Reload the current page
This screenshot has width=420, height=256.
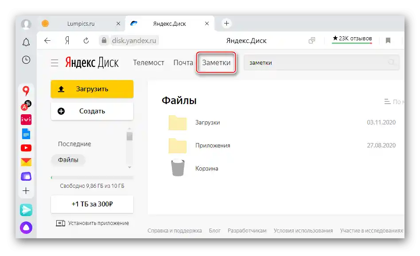pyautogui.click(x=86, y=40)
